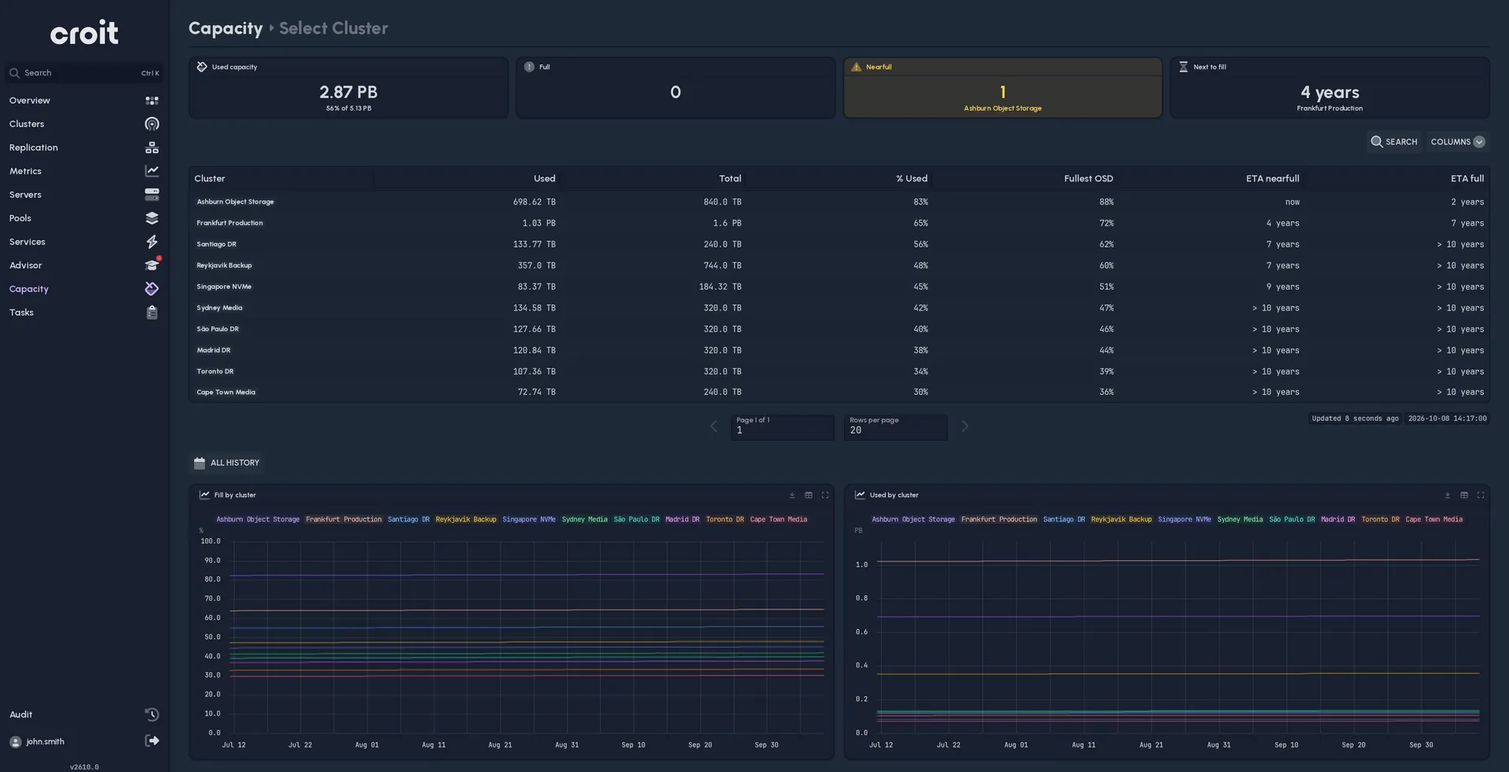Open the Servers icon in sidebar

click(x=152, y=195)
